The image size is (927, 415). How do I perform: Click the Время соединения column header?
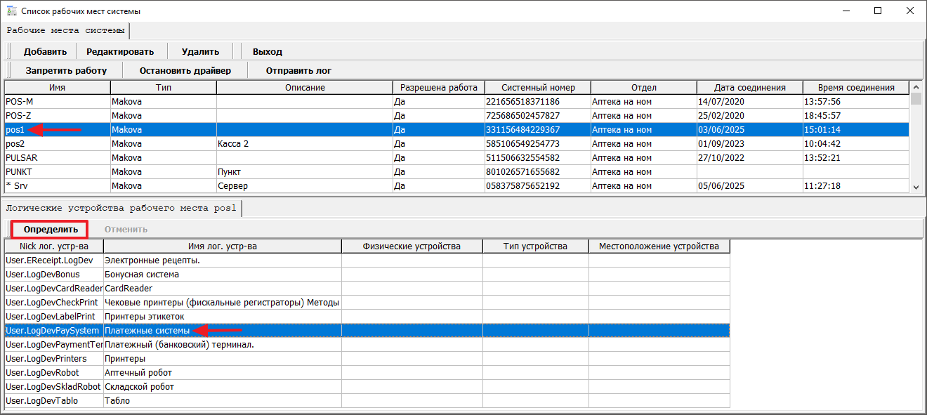(856, 87)
